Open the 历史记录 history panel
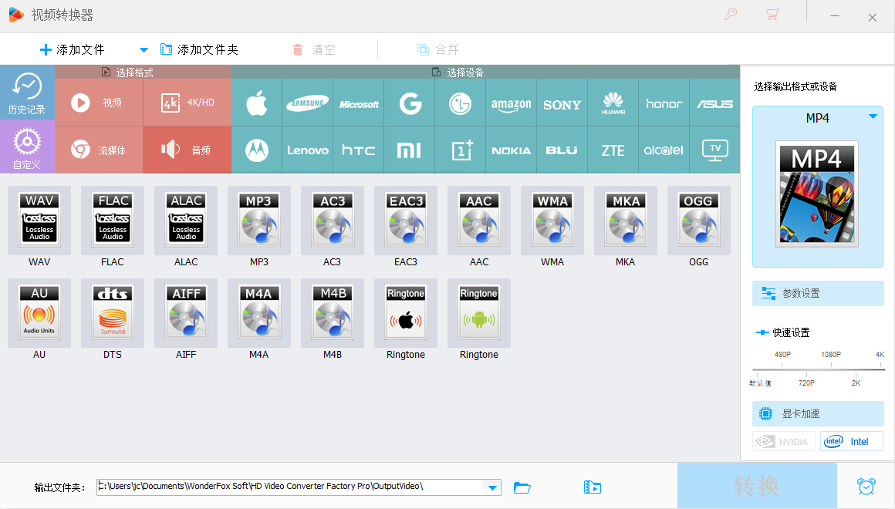This screenshot has width=895, height=509. pos(27,93)
